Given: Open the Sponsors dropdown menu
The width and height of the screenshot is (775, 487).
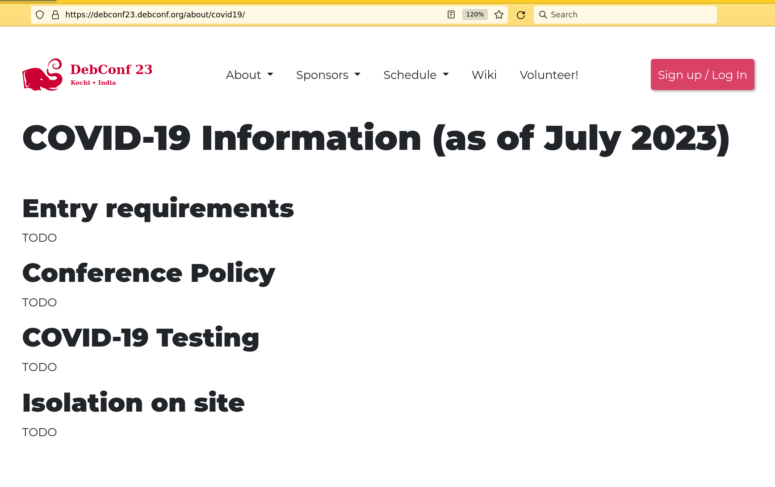Looking at the screenshot, I should click(328, 75).
